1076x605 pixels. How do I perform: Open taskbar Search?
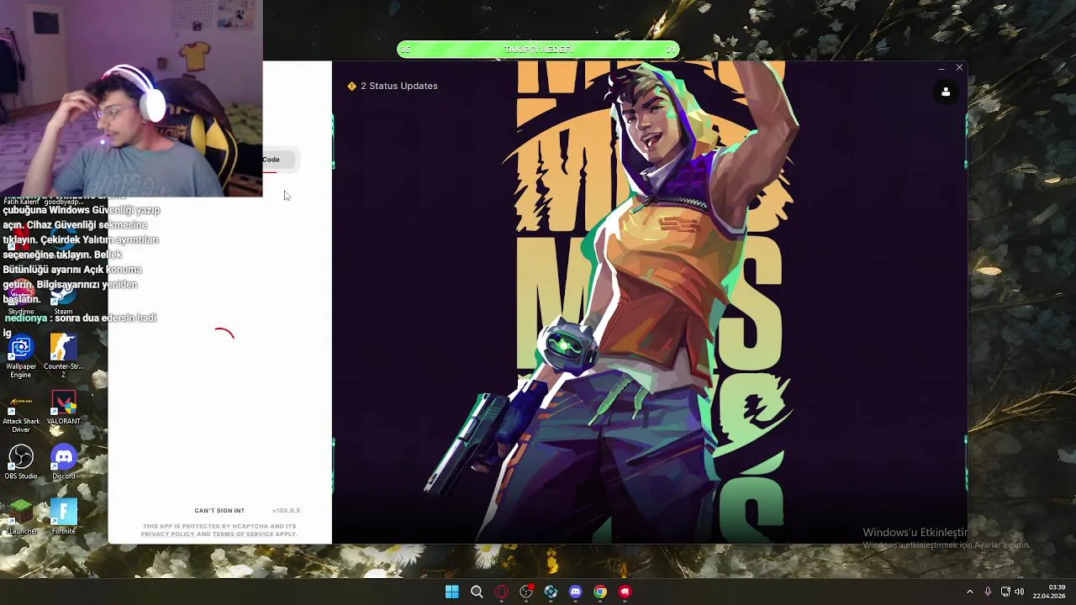pyautogui.click(x=477, y=592)
